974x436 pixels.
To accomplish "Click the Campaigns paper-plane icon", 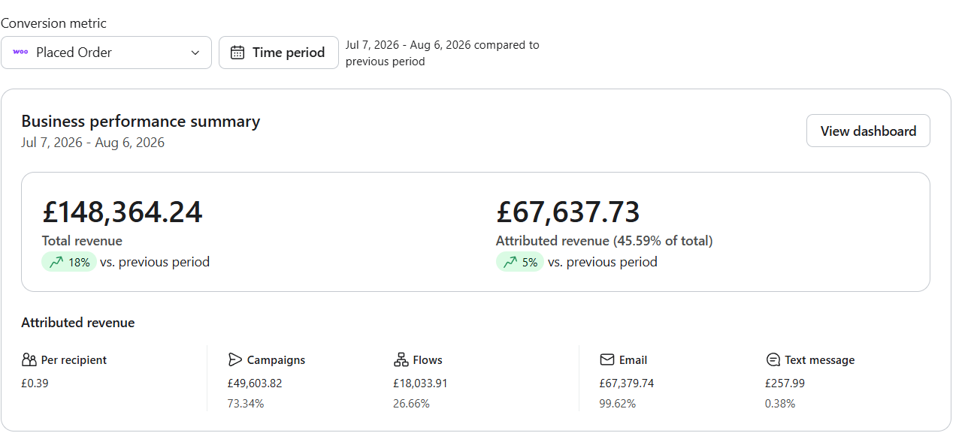I will (235, 359).
